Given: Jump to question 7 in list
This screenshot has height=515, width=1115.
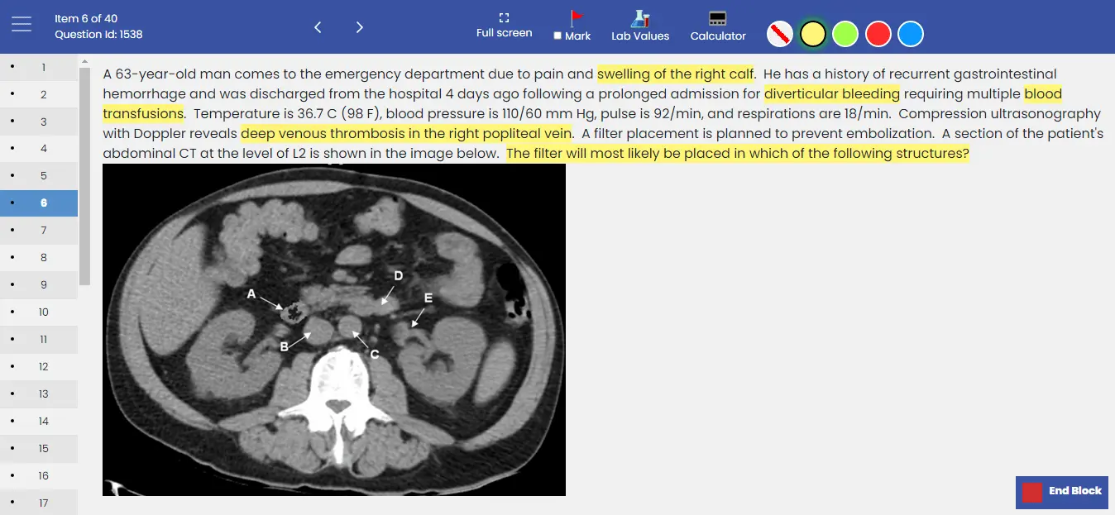Looking at the screenshot, I should [39, 231].
